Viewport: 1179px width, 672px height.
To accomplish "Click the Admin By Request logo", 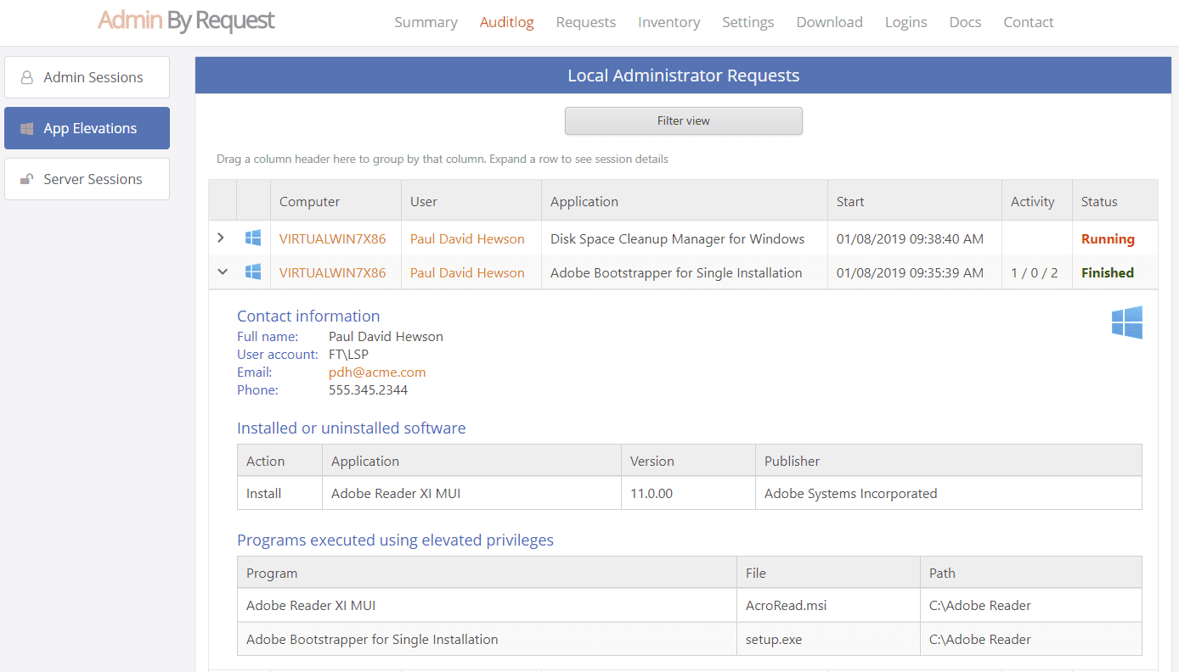I will (186, 21).
